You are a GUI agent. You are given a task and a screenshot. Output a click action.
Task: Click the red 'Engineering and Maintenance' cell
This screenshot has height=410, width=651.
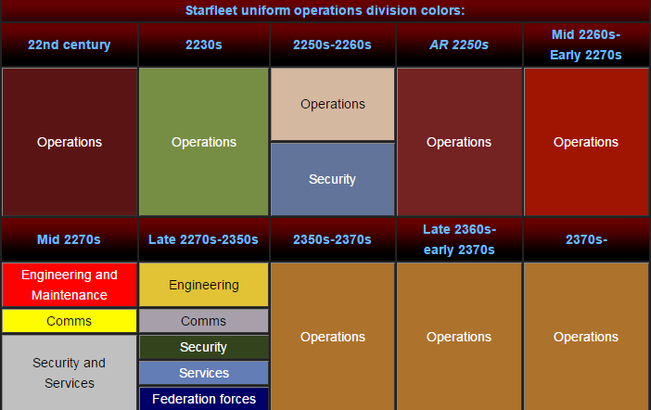click(70, 285)
